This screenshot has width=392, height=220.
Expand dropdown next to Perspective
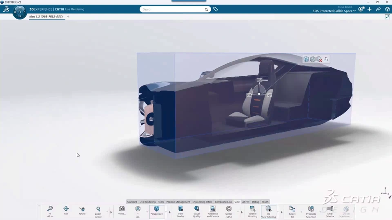166,212
